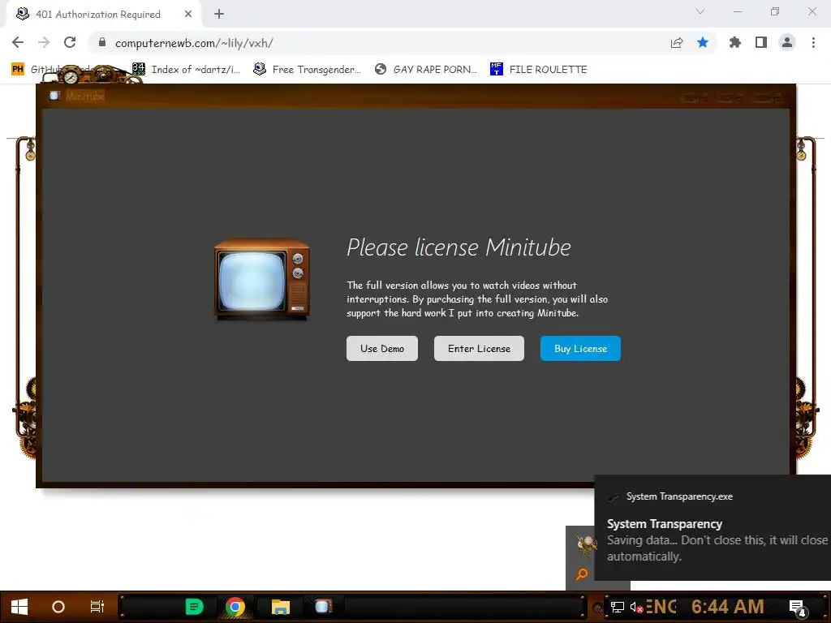
Task: Click the bee tray icon
Action: click(586, 545)
